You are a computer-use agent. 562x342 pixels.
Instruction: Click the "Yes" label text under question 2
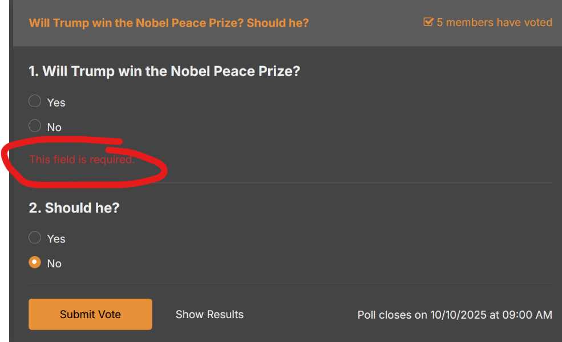point(56,239)
